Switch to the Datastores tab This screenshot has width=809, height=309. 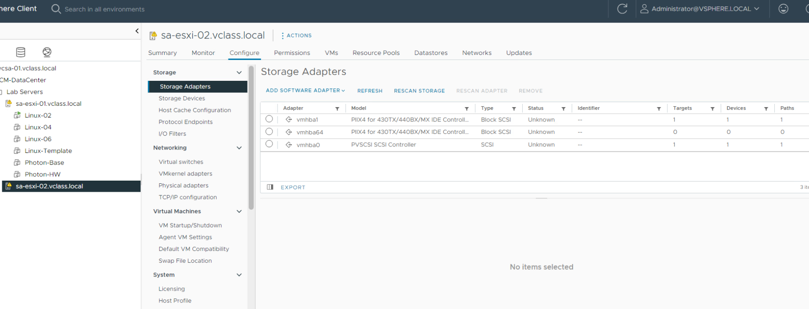[x=431, y=53]
